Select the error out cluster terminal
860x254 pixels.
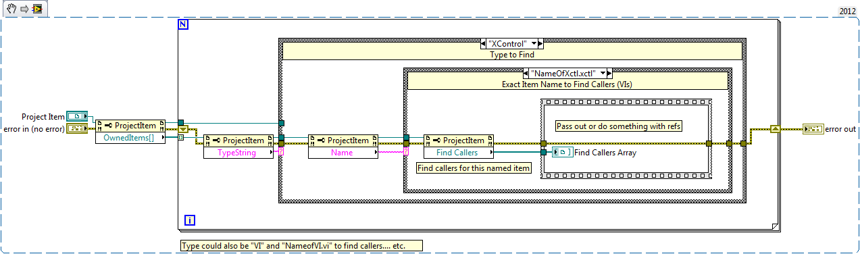(813, 128)
